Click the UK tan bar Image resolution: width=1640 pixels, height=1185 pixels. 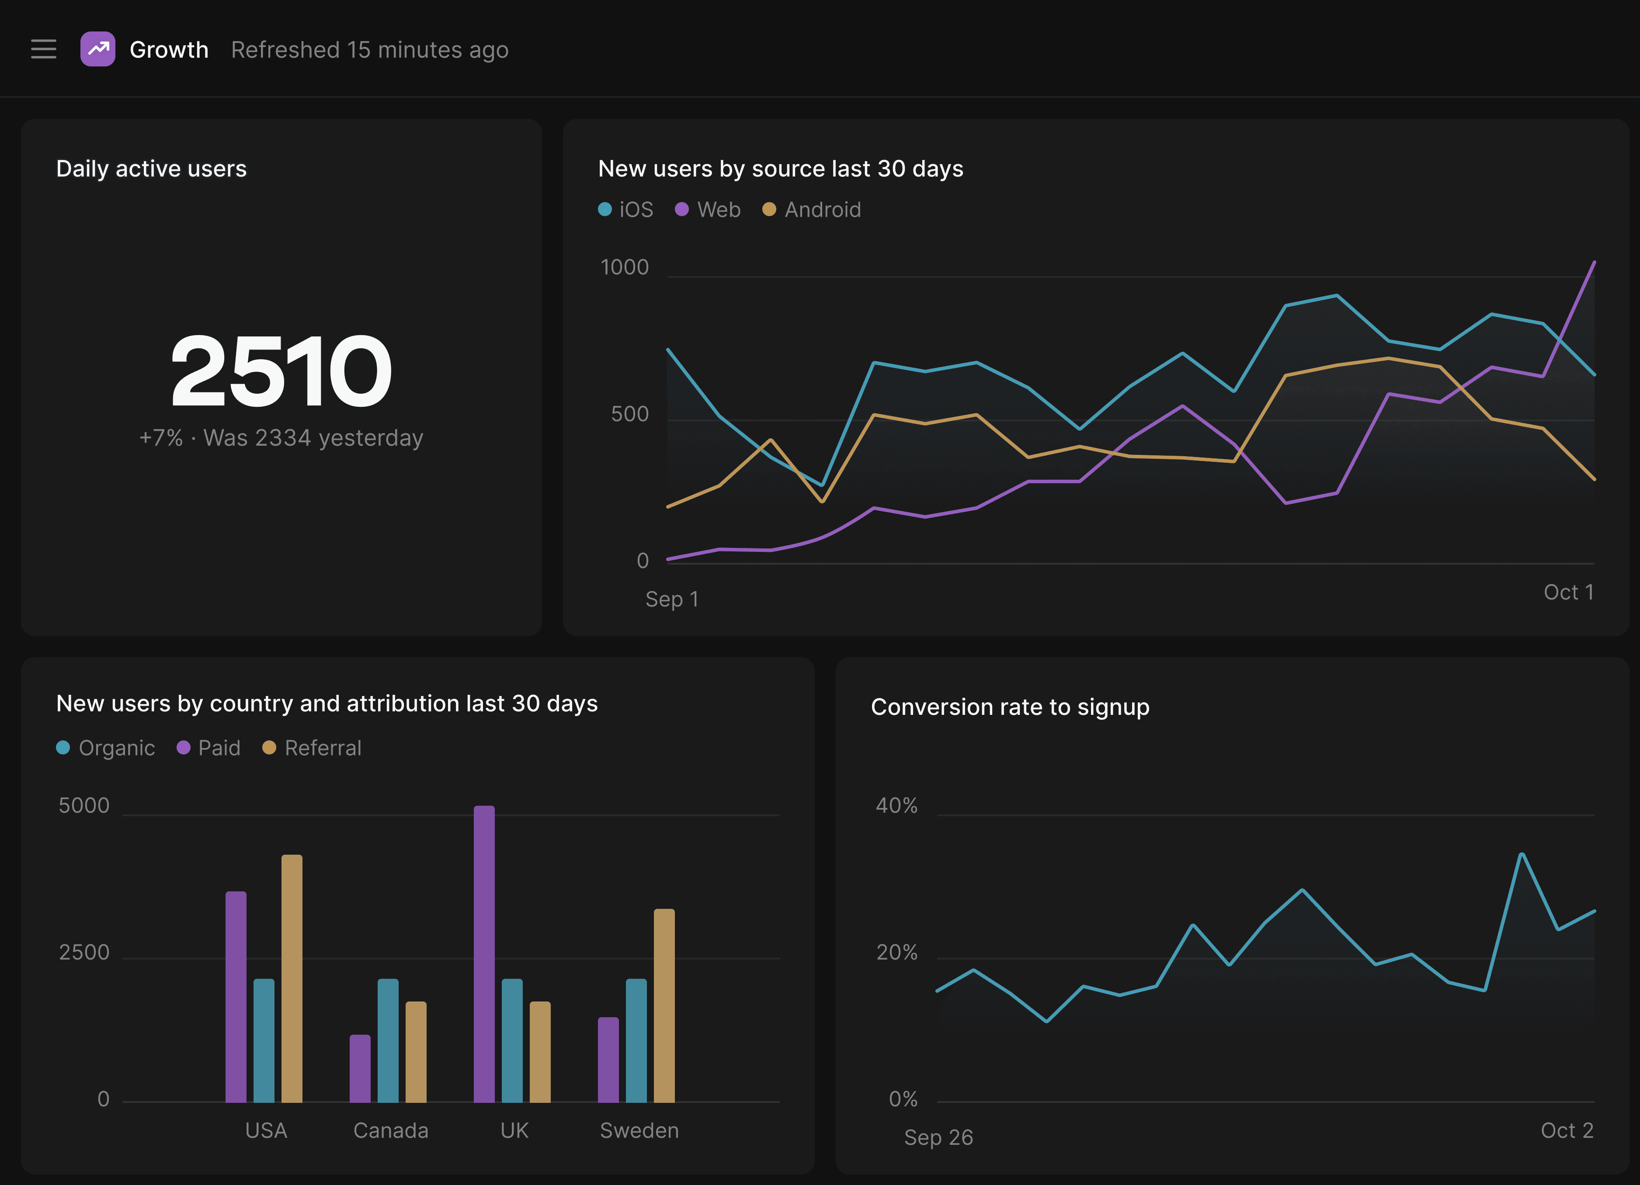pyautogui.click(x=540, y=1052)
